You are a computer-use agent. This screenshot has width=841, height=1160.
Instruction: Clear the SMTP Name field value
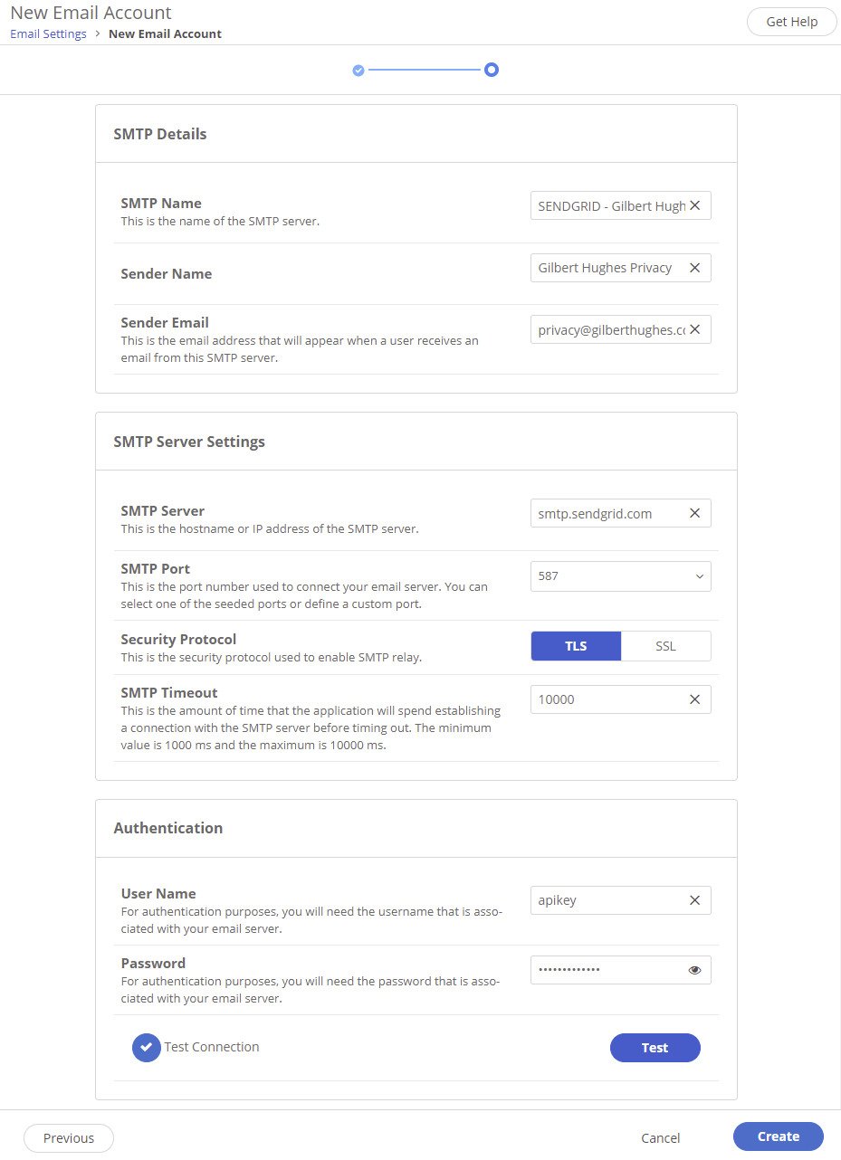pyautogui.click(x=694, y=205)
